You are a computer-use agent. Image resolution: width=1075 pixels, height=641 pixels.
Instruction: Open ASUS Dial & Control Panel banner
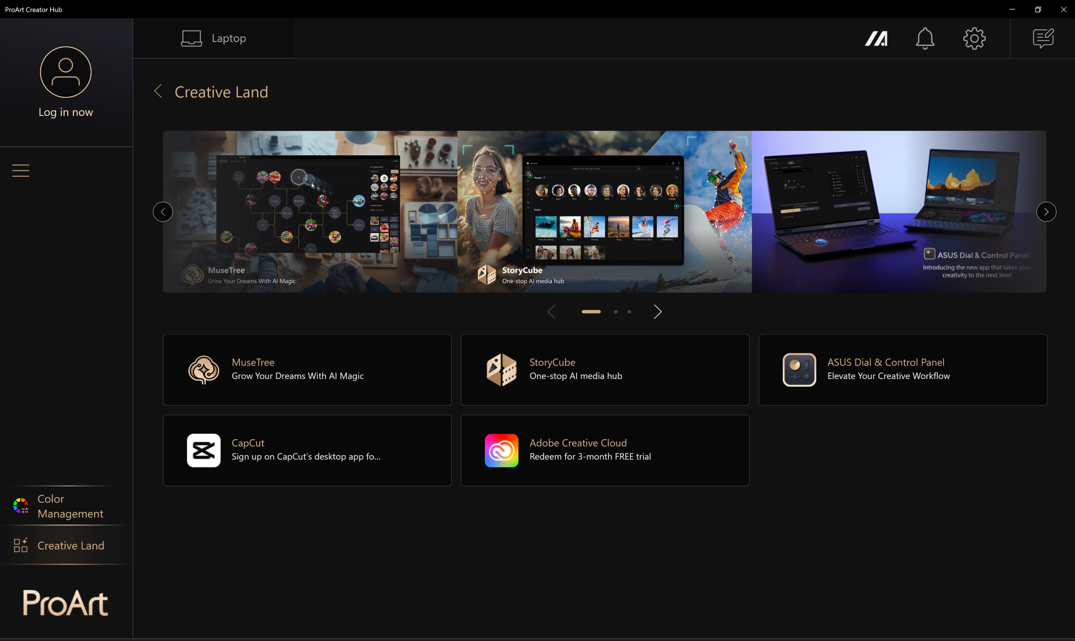coord(899,212)
